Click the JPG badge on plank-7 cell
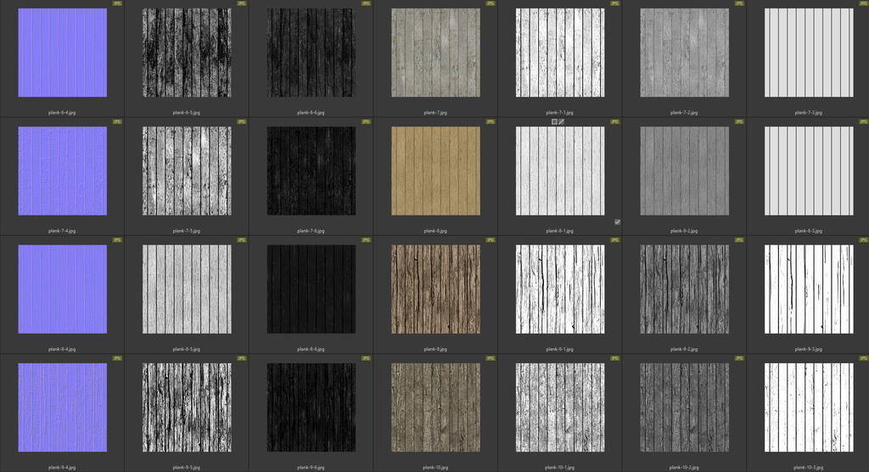869x472 pixels. 491,4
